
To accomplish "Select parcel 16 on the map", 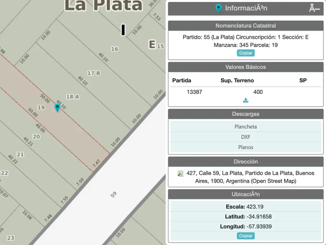I will [x=114, y=49].
